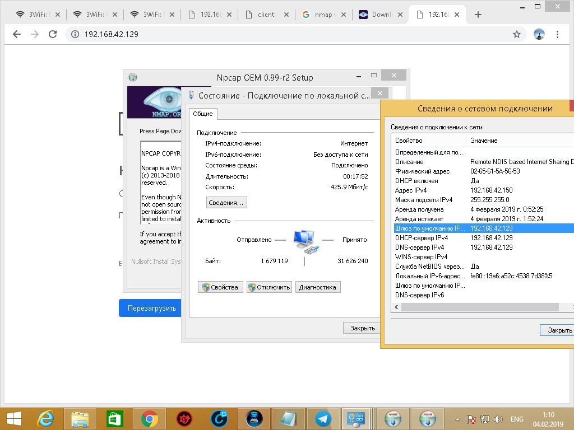Switch to the client tab
The width and height of the screenshot is (574, 430).
coord(266,15)
